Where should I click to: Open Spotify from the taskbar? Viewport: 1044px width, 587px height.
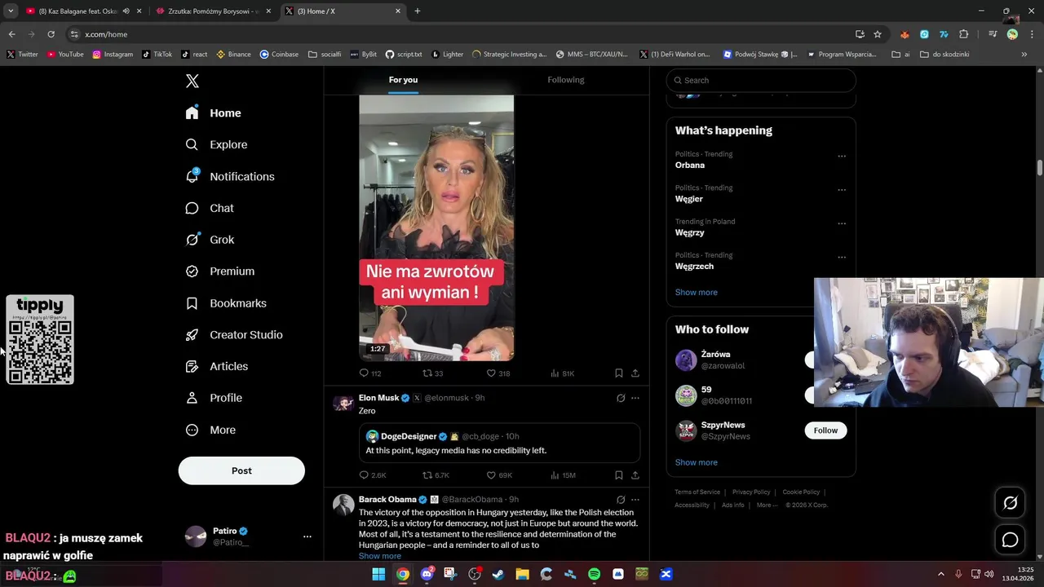point(594,574)
